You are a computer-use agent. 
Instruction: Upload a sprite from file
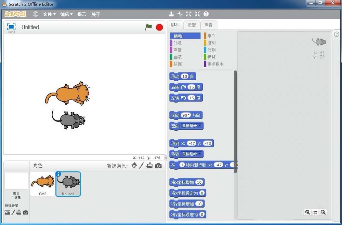click(x=149, y=166)
